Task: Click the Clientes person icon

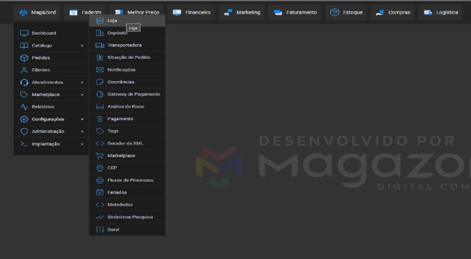Action: coord(24,70)
